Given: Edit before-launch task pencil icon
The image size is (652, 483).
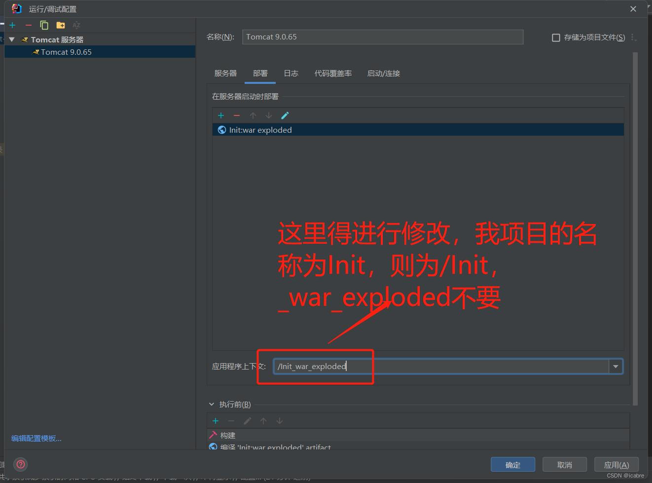Looking at the screenshot, I should 248,421.
